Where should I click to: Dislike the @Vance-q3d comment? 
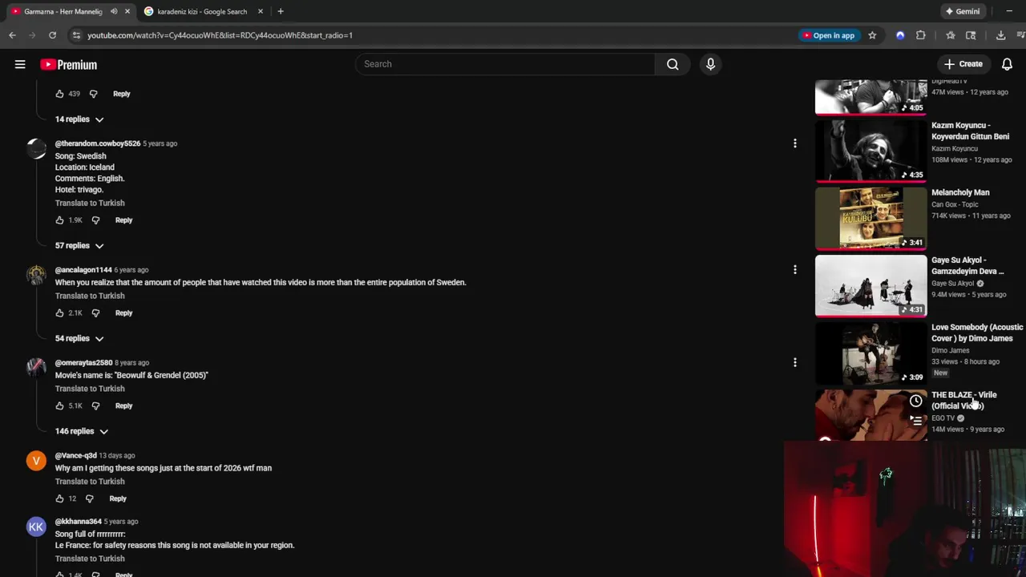tap(89, 498)
